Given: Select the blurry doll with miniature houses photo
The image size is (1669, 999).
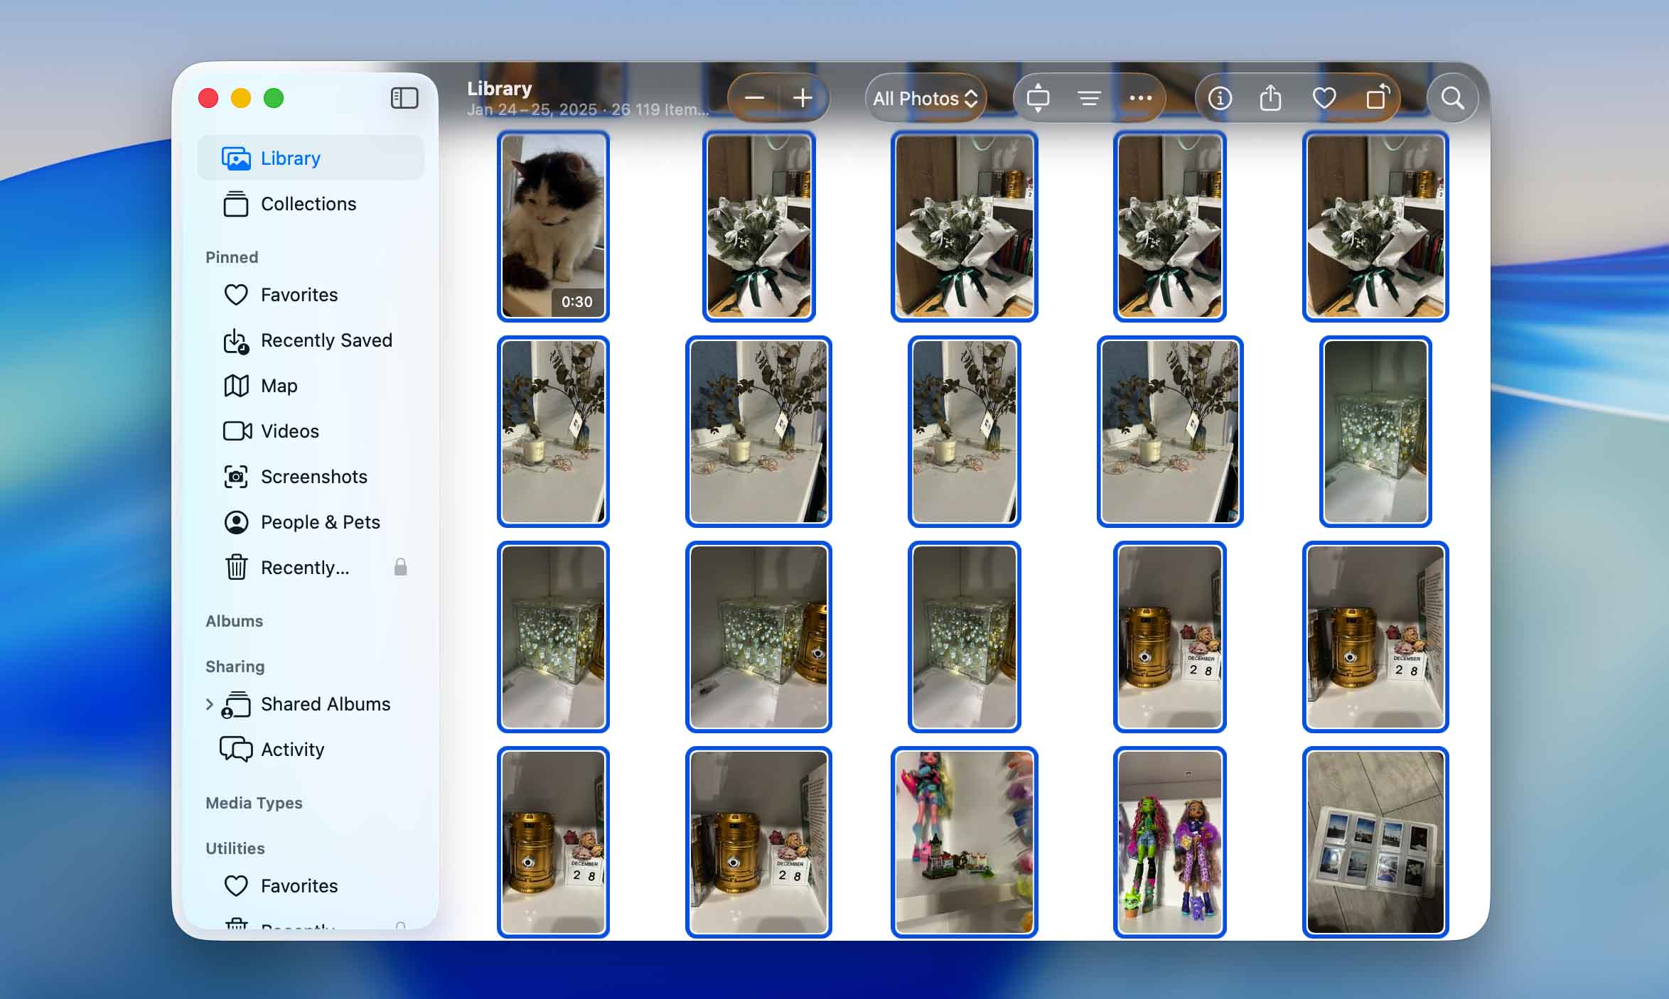Looking at the screenshot, I should tap(964, 842).
